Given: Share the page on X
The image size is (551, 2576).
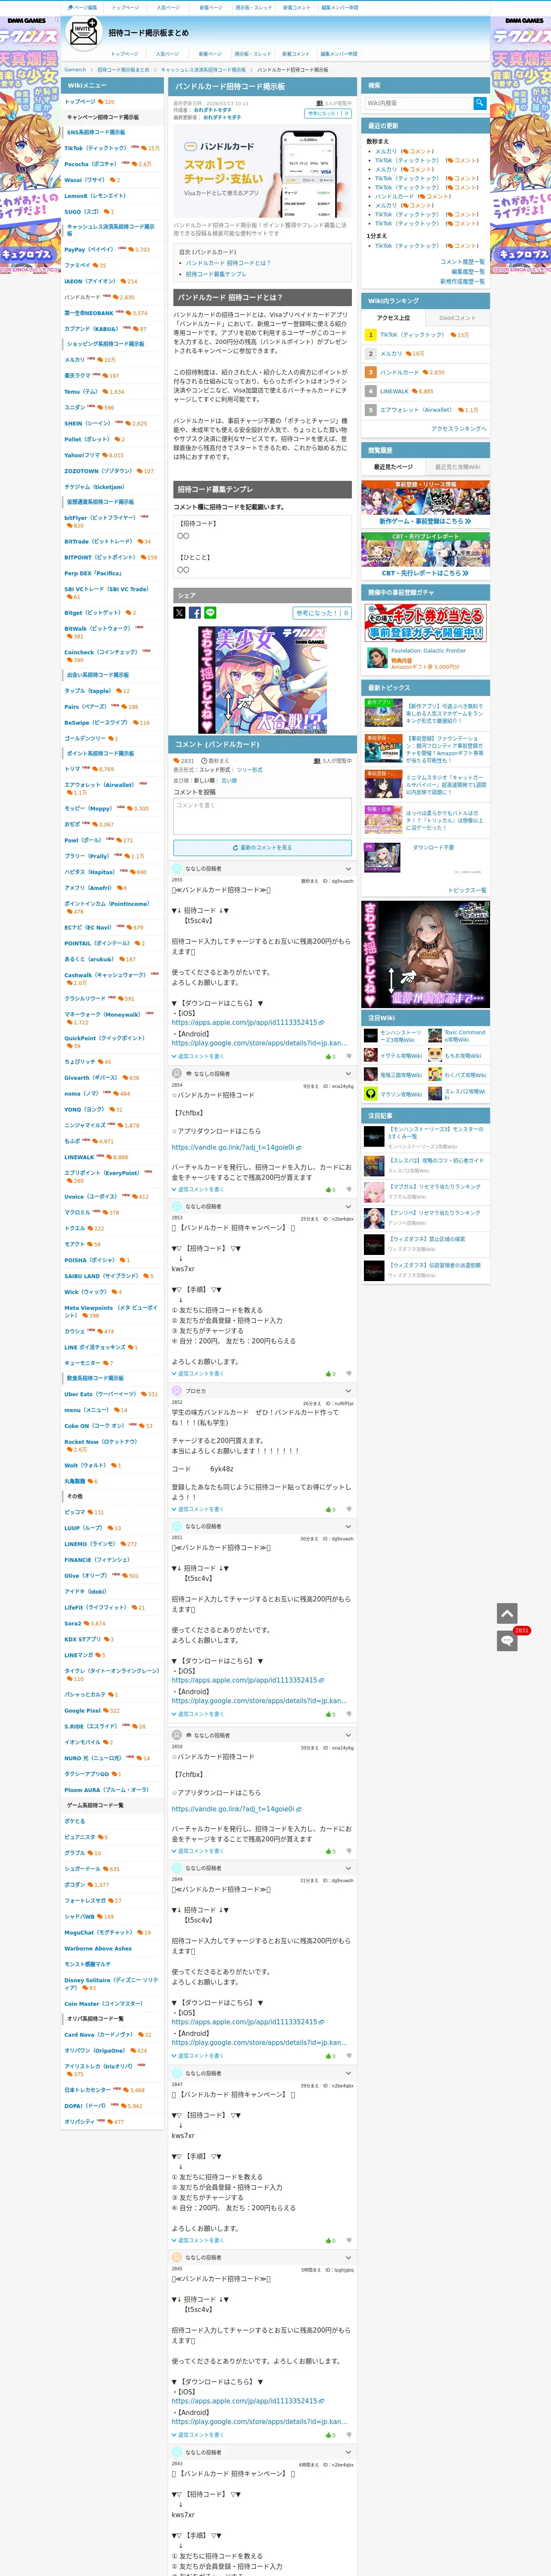Looking at the screenshot, I should pos(179,613).
